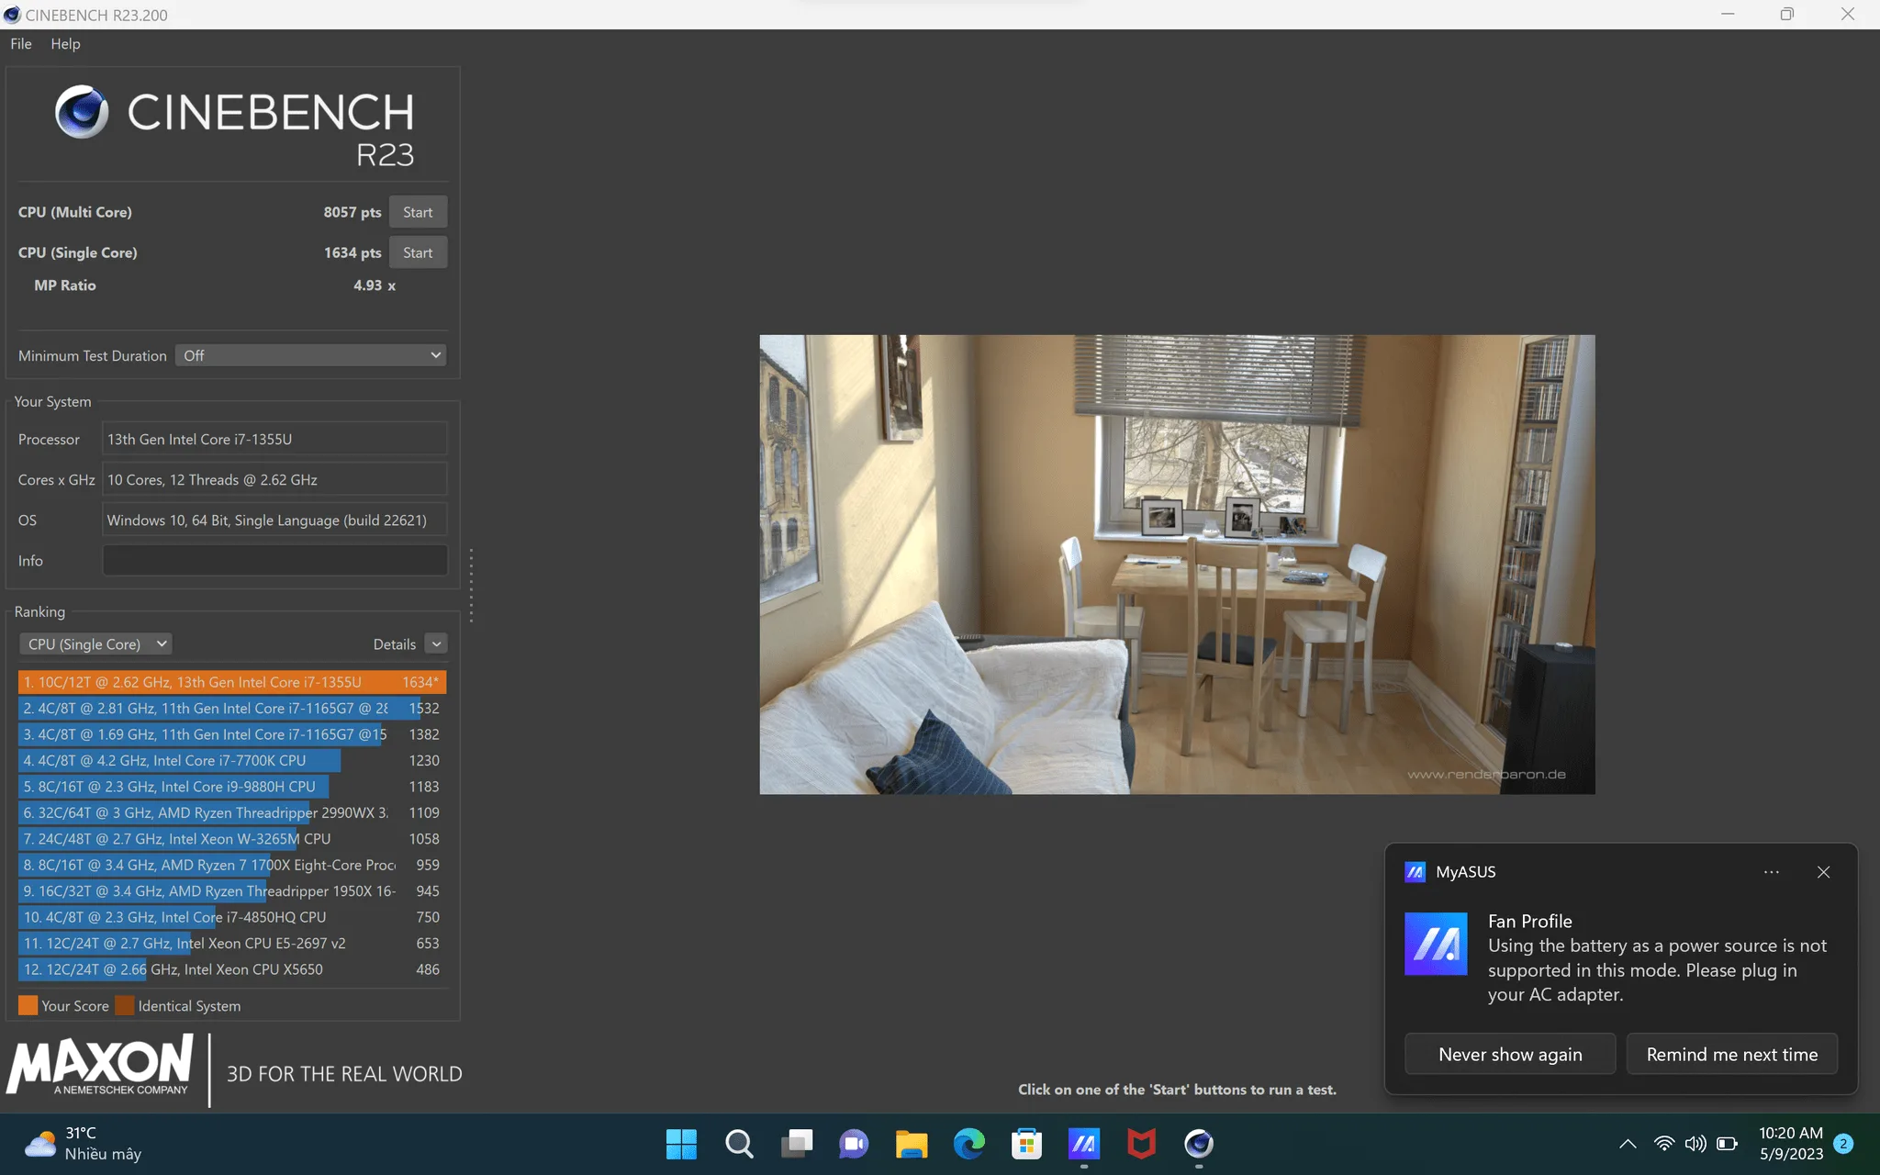This screenshot has height=1175, width=1880.
Task: Open Microsoft Edge from taskbar
Action: [968, 1144]
